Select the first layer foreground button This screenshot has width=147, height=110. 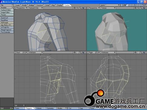click(127, 5)
